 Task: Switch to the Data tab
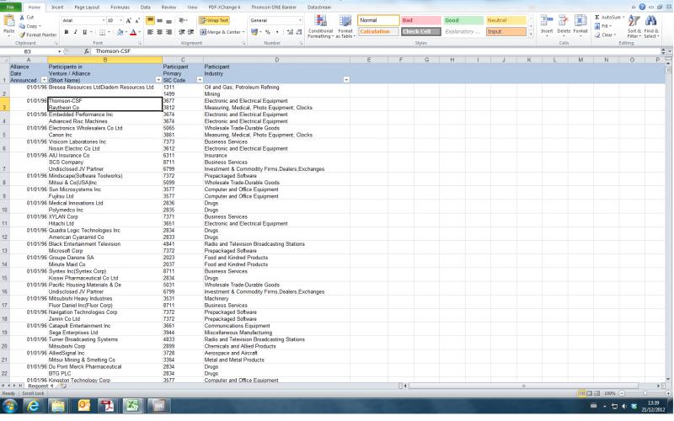click(x=146, y=8)
